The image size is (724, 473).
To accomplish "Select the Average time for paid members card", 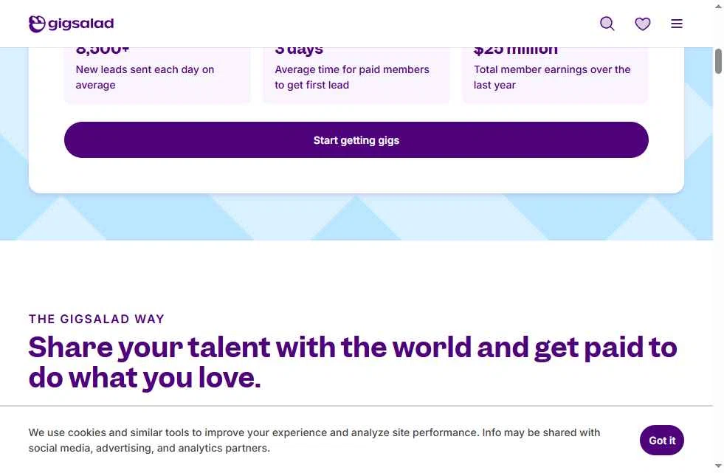I will point(356,77).
